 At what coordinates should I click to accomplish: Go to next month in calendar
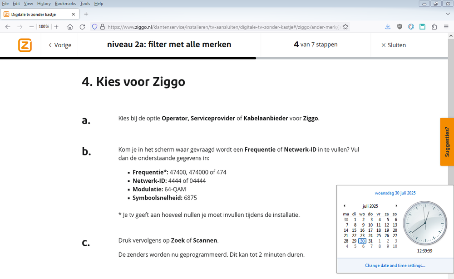coord(396,206)
